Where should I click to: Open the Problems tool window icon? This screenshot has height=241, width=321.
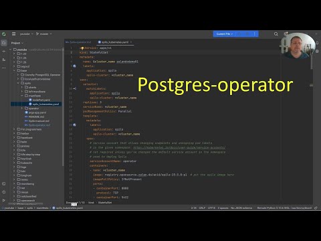[4, 192]
